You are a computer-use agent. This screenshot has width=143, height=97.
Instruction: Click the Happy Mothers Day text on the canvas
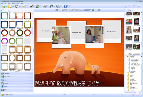[68, 83]
